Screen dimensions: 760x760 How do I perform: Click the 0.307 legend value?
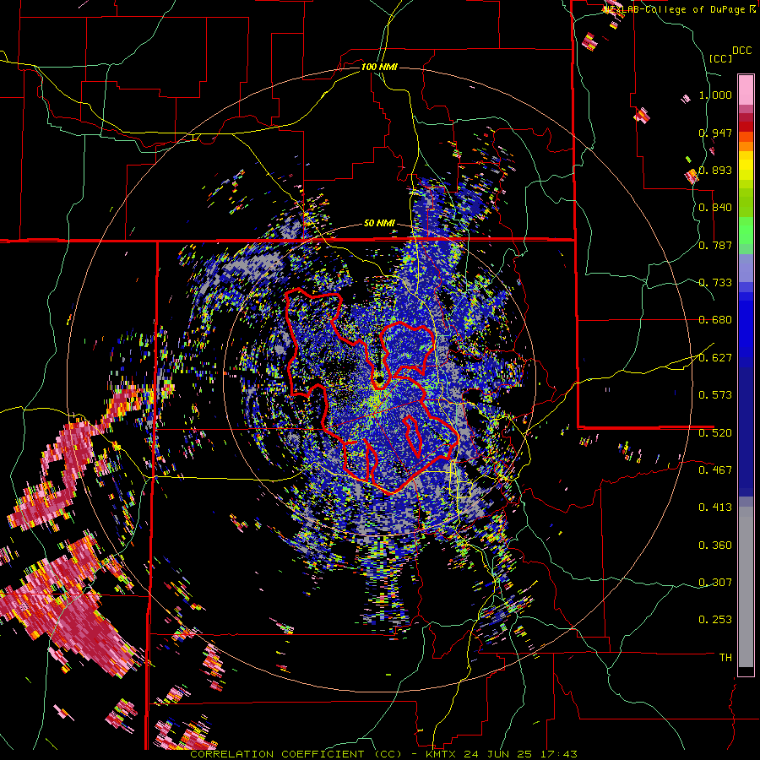(715, 583)
